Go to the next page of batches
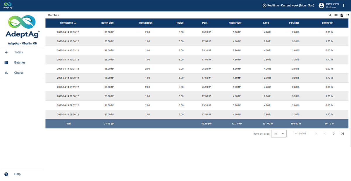The height and width of the screenshot is (181, 351). click(x=334, y=134)
